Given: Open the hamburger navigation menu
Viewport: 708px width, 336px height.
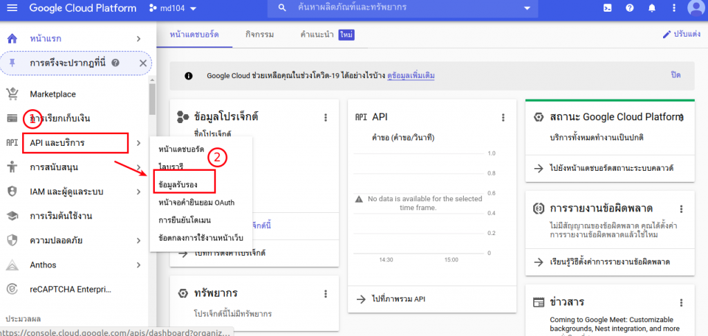Looking at the screenshot, I should point(12,8).
